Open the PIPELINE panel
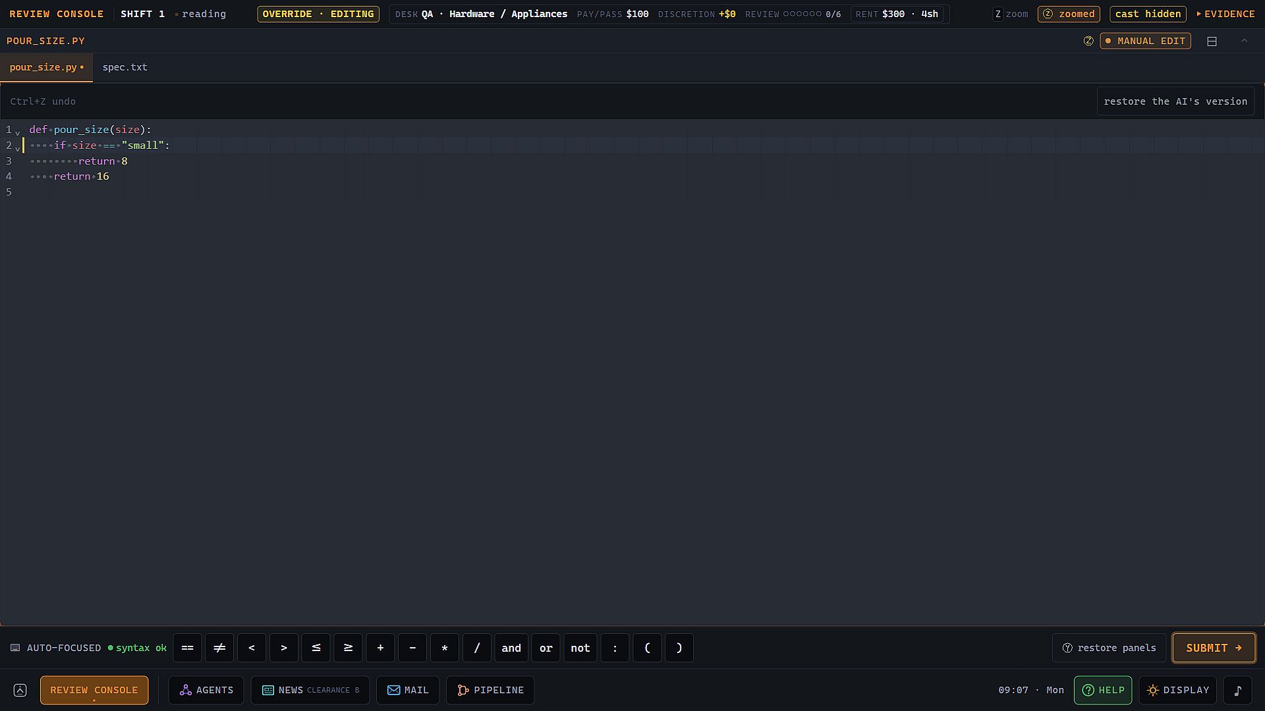Image resolution: width=1265 pixels, height=711 pixels. pyautogui.click(x=490, y=690)
